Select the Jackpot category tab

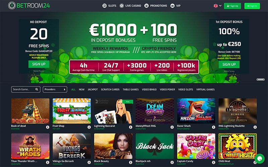93,90
